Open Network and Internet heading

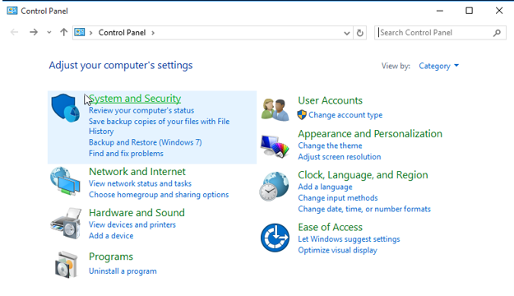[x=137, y=172]
